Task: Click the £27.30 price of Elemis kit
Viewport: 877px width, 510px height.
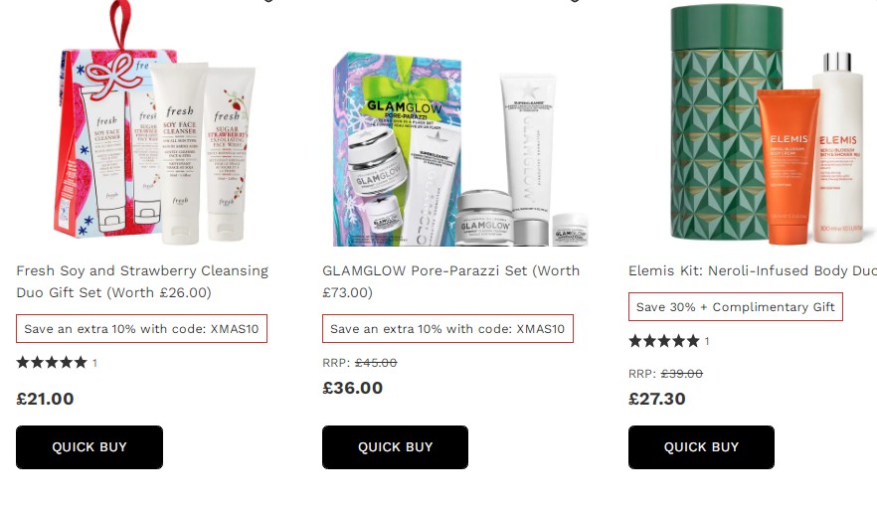Action: tap(656, 399)
